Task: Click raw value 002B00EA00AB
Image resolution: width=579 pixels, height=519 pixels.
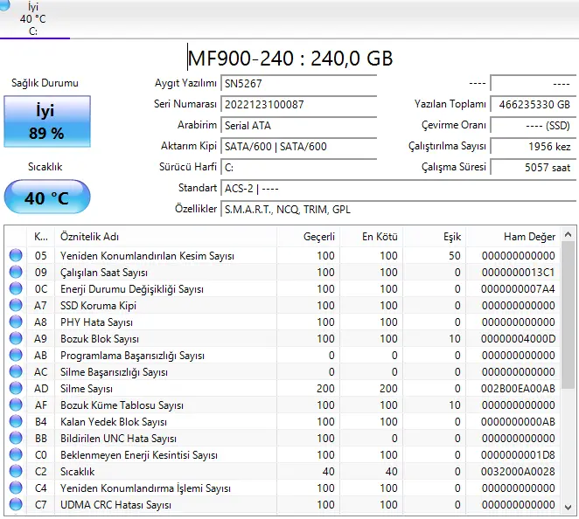Action: click(x=518, y=389)
